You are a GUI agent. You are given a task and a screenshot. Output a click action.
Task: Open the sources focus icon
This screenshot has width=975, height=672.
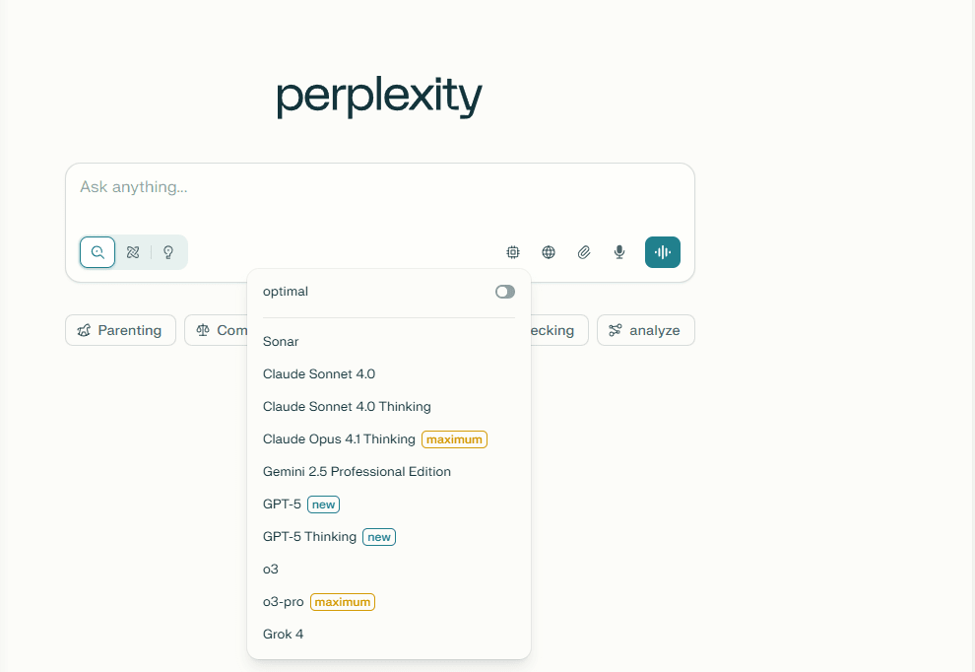[512, 252]
